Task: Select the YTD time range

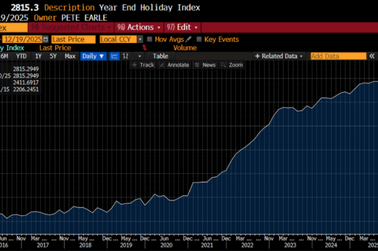Action: pos(21,56)
